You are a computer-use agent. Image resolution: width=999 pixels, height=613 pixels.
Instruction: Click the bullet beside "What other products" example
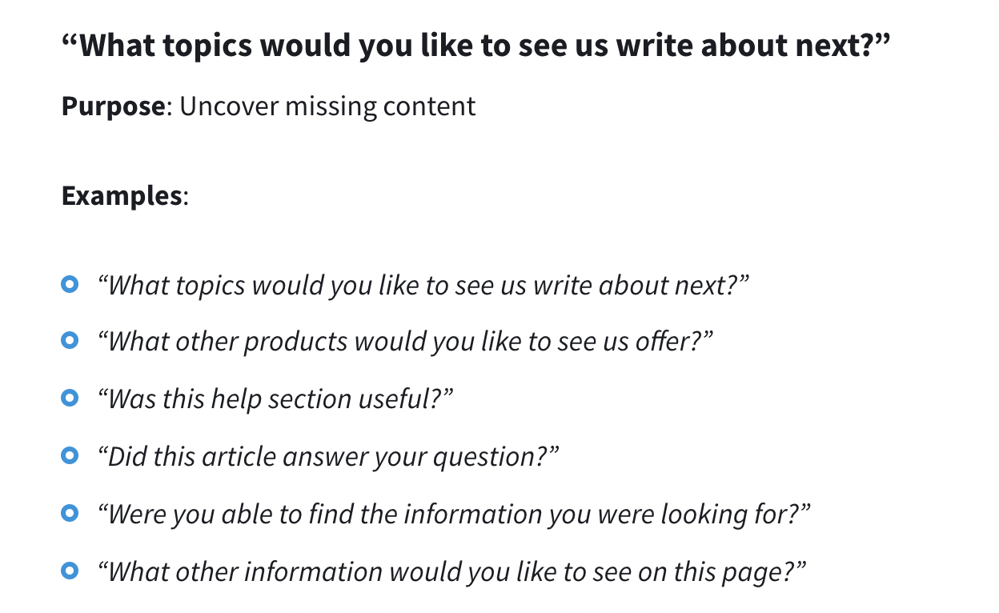pos(70,342)
